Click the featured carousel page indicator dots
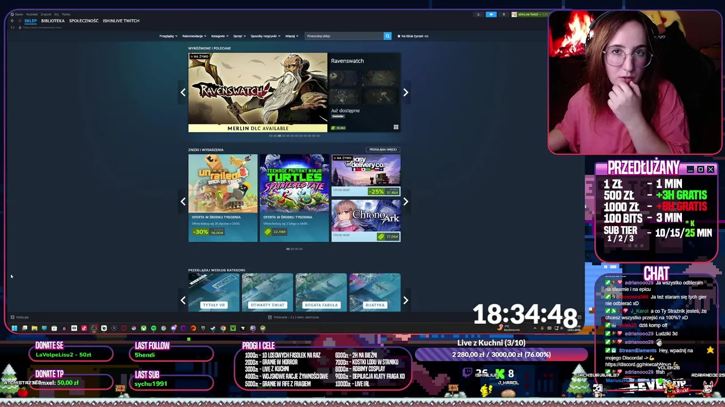 (294, 136)
